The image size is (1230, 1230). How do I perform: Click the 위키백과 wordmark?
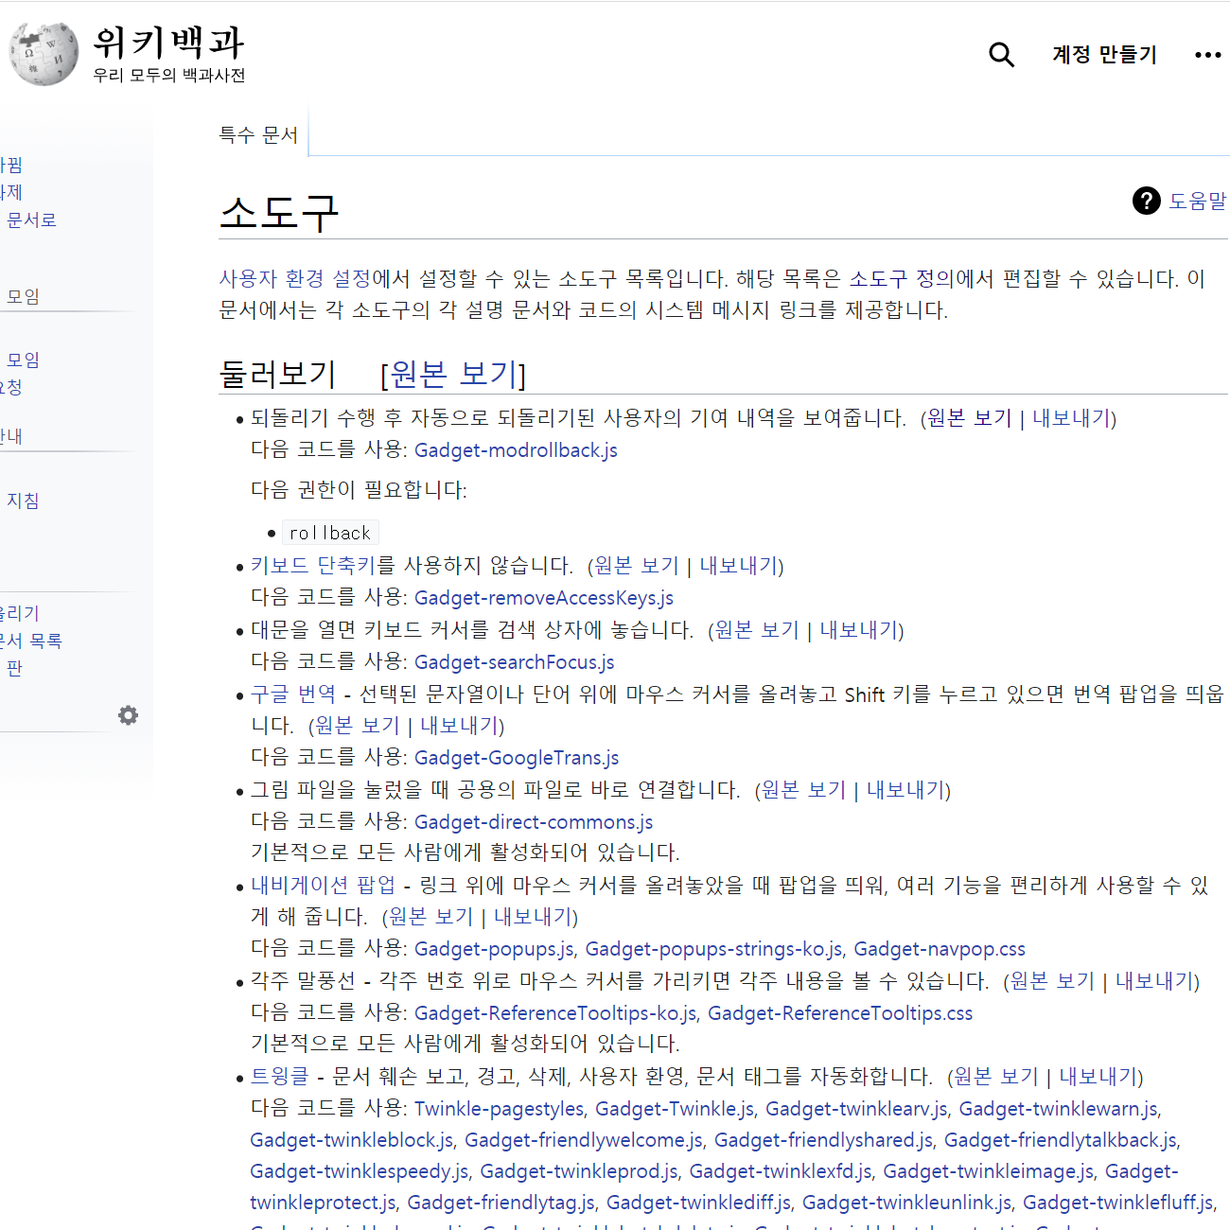coord(168,42)
